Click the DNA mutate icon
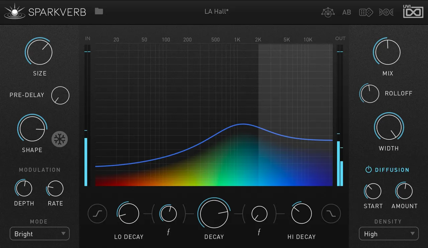This screenshot has width=428, height=248. point(386,12)
